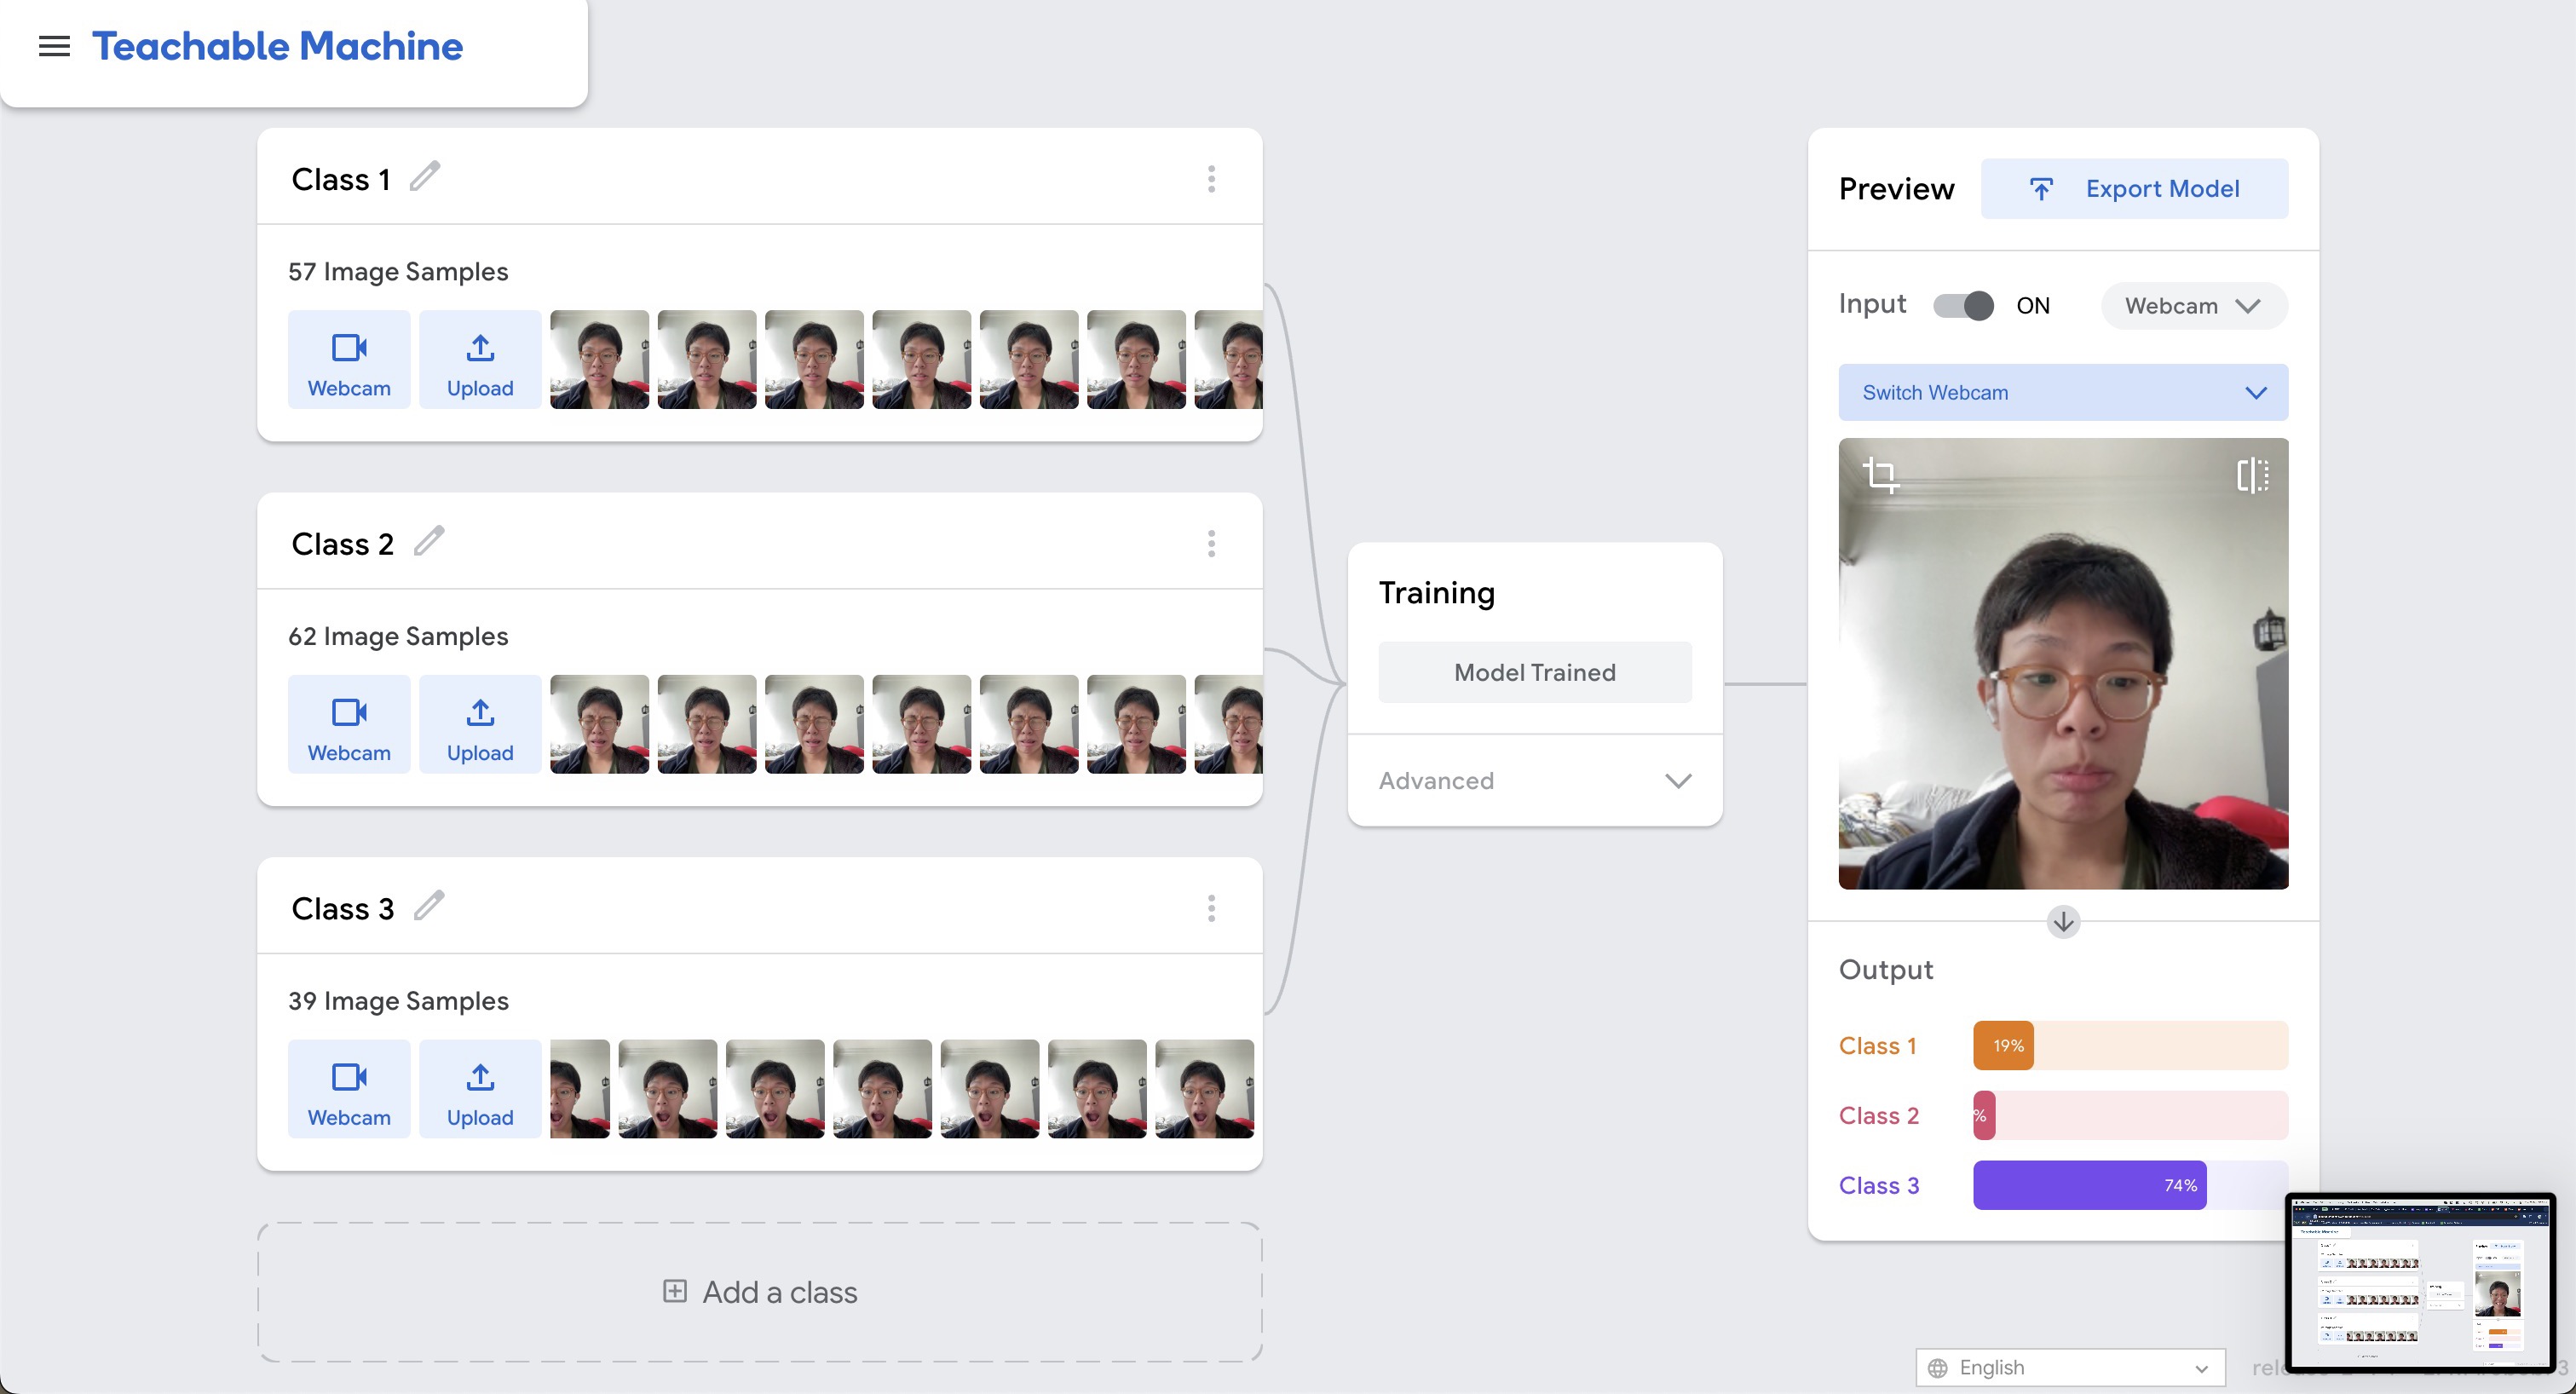The width and height of the screenshot is (2576, 1394).
Task: Open Class 3 three-dot options menu
Action: coord(1211,908)
